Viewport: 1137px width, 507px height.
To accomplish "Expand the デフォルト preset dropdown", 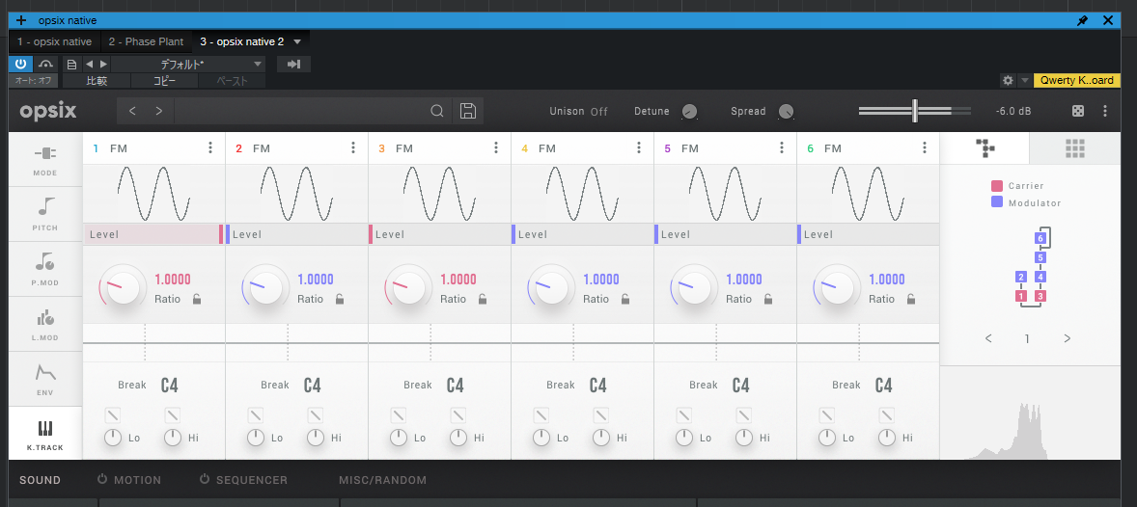I will pyautogui.click(x=257, y=65).
